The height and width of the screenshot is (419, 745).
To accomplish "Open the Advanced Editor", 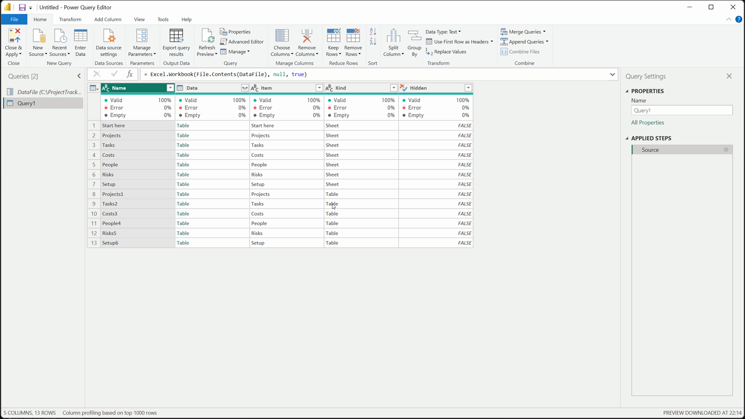I will [242, 42].
